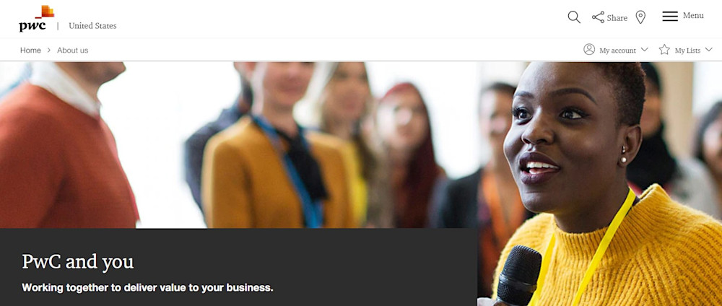
Task: Open the search magnifier icon
Action: [574, 17]
